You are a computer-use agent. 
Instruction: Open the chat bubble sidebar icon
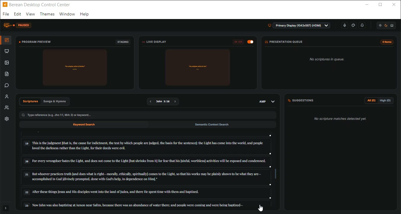coord(7,85)
